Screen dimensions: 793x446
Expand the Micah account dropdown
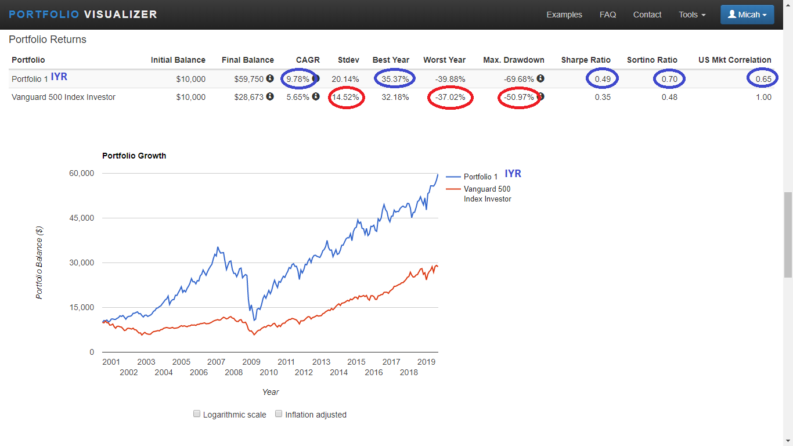click(x=747, y=15)
